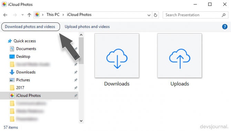Close the iCloud Photos window
The width and height of the screenshot is (231, 131).
225,4
